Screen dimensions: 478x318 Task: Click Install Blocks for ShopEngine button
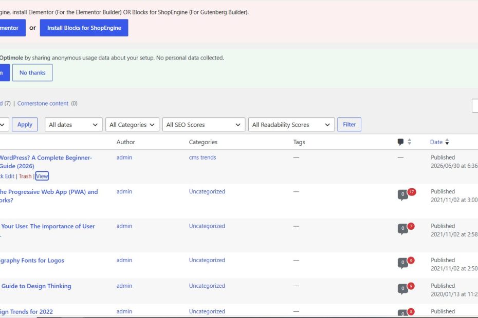84,28
